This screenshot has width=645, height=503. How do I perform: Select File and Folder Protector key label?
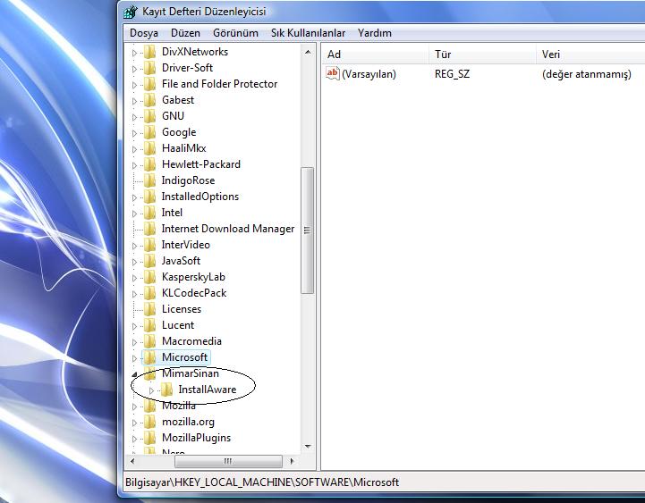coord(220,84)
